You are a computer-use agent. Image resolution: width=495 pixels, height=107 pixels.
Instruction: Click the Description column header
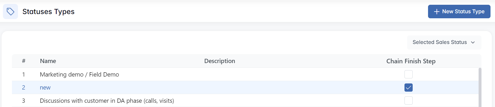click(219, 61)
